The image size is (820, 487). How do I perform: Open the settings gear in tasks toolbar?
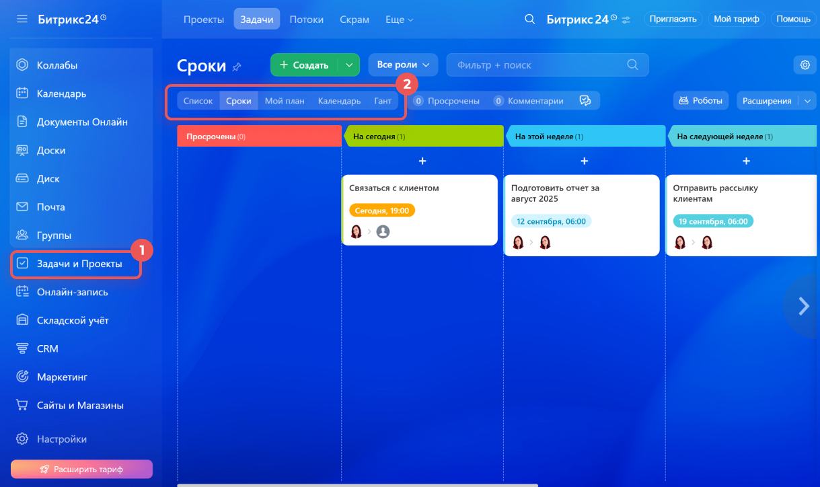pos(805,65)
